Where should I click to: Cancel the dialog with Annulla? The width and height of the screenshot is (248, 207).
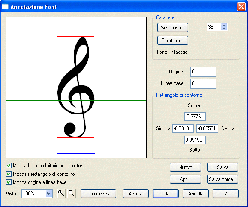(x=196, y=193)
